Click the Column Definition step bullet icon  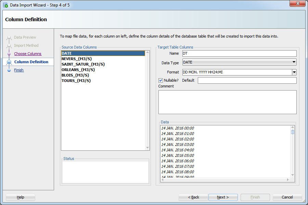pos(9,62)
